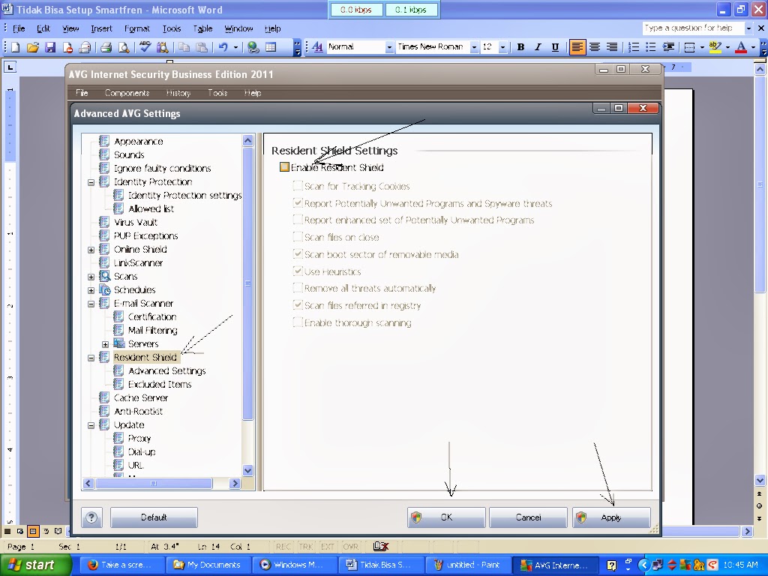The height and width of the screenshot is (576, 768).
Task: Expand the Scans tree node
Action: [x=91, y=277]
